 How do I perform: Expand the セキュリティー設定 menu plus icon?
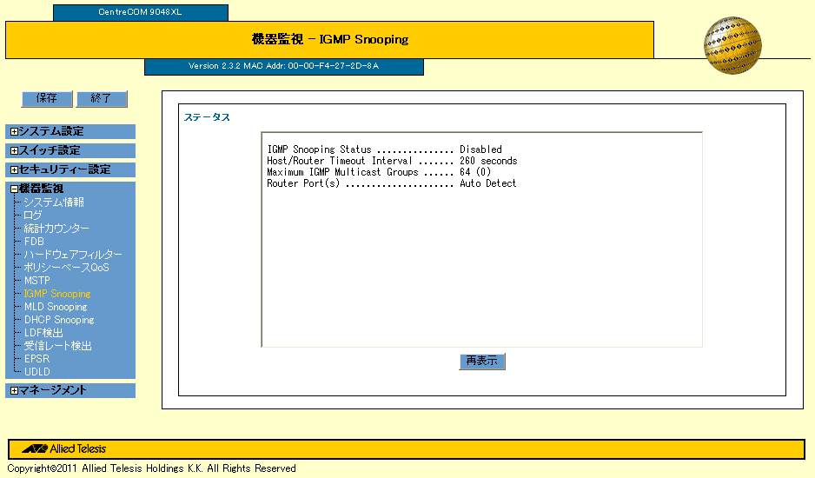(14, 169)
